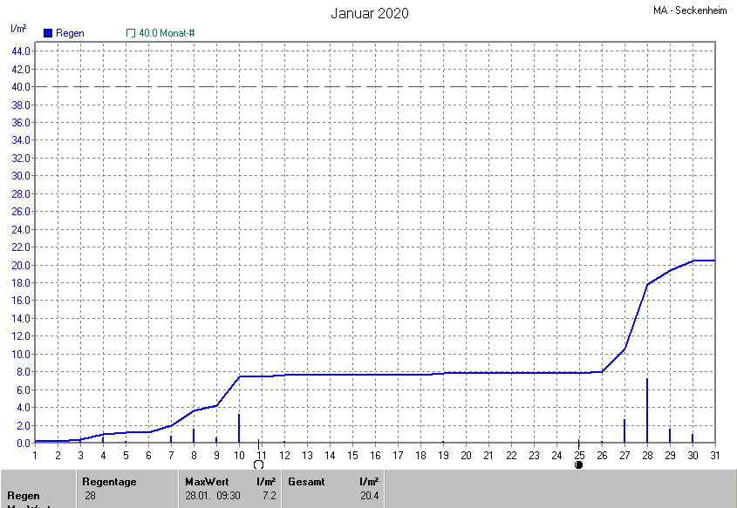Click the tallest rain bar on day 28
Viewport: 737px width, 508px height.
646,410
